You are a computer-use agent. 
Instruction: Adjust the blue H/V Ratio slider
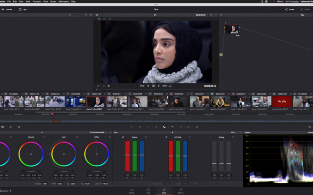coord(185,156)
